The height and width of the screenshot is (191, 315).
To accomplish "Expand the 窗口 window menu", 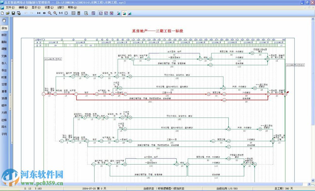I will 60,7.
